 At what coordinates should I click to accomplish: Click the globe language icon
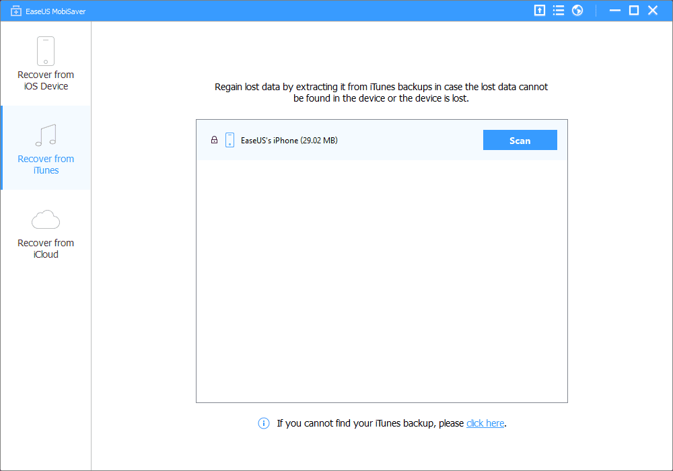pos(577,10)
